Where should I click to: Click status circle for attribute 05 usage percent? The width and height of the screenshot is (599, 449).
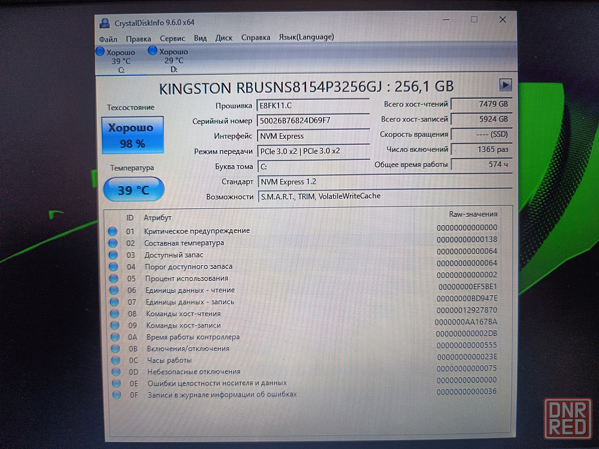pyautogui.click(x=113, y=278)
